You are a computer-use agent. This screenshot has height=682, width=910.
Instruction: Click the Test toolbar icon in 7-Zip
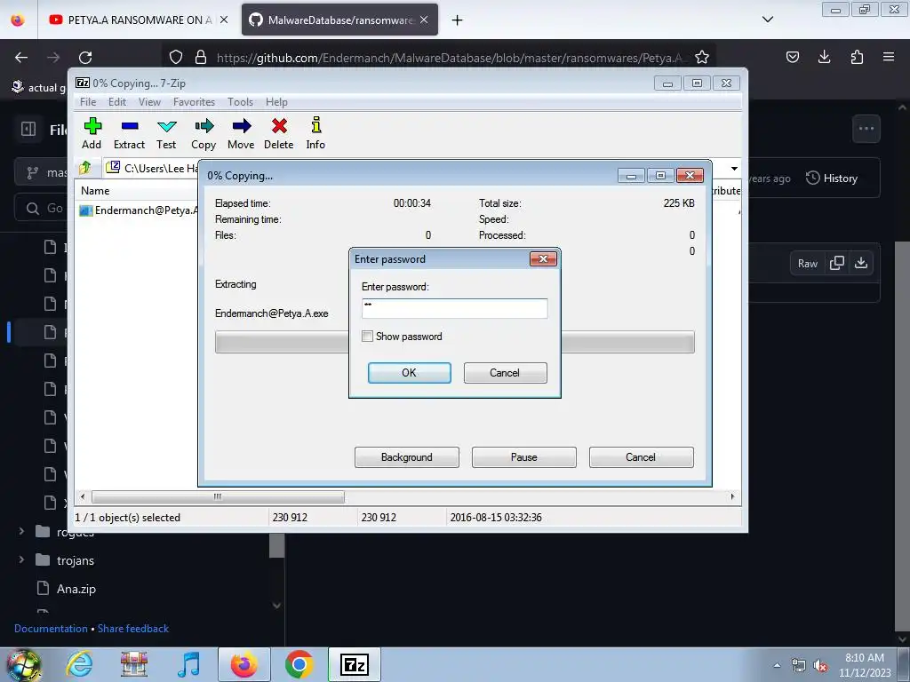coord(166,133)
